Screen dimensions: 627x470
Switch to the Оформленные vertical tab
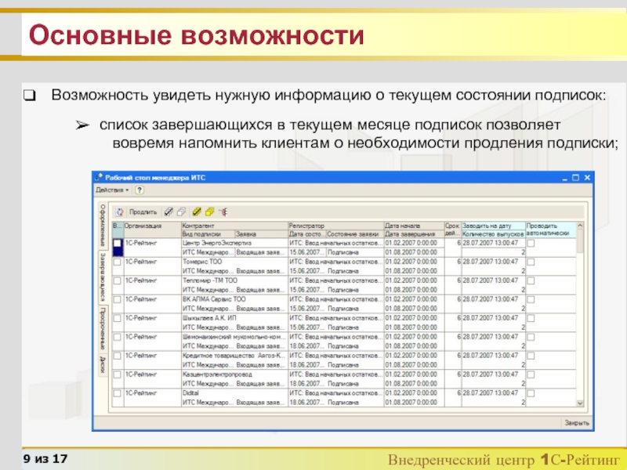click(103, 225)
